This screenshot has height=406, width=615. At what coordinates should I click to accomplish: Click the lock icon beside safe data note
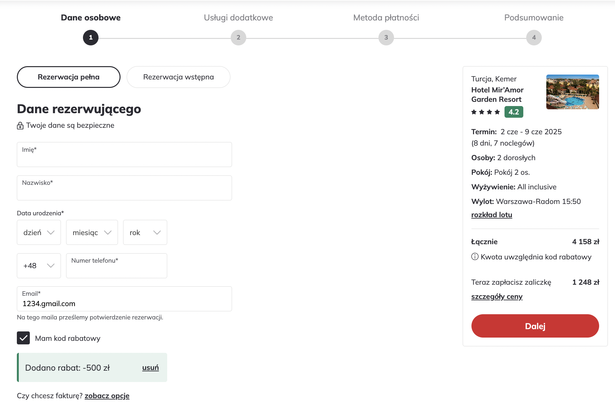click(20, 125)
